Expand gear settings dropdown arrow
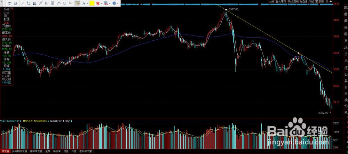This screenshot has height=154, width=348. 118,3
